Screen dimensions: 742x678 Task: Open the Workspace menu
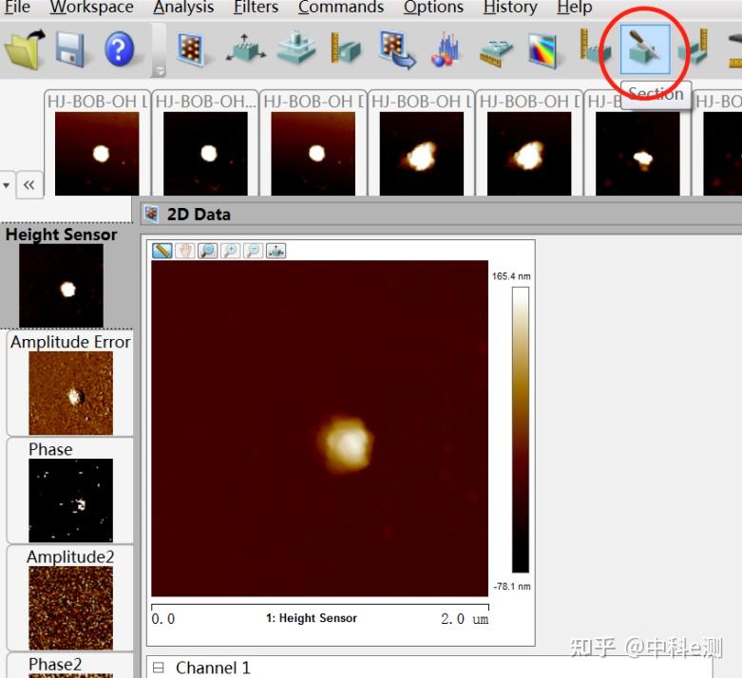coord(91,7)
